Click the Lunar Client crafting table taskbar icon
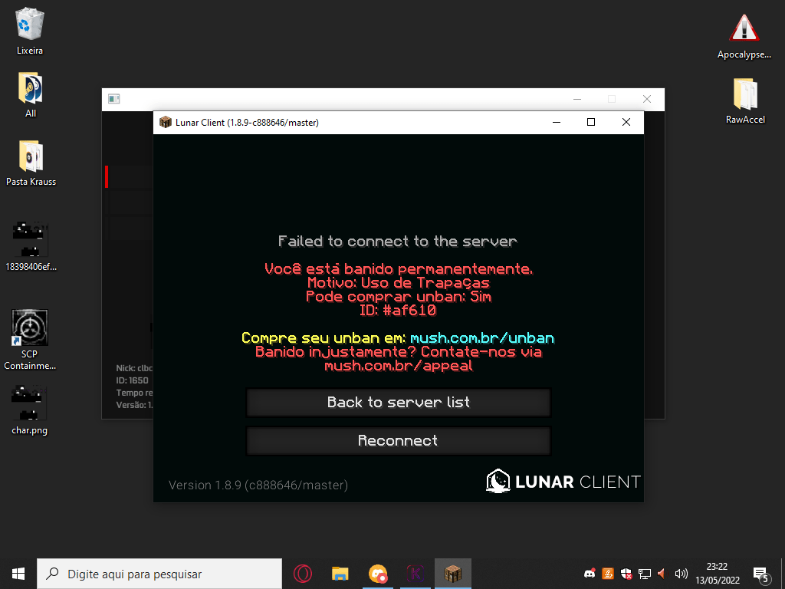Image resolution: width=785 pixels, height=589 pixels. pos(453,574)
